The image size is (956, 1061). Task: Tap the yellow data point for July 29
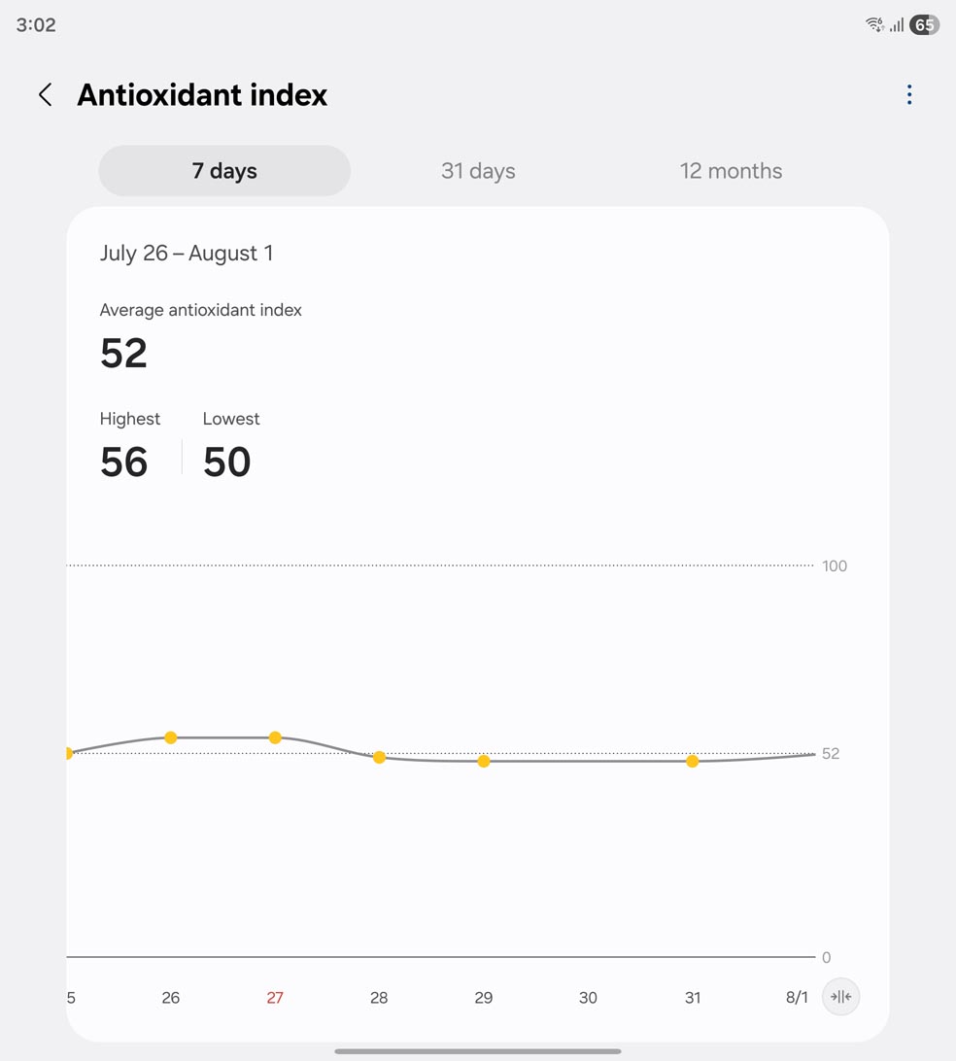(484, 761)
